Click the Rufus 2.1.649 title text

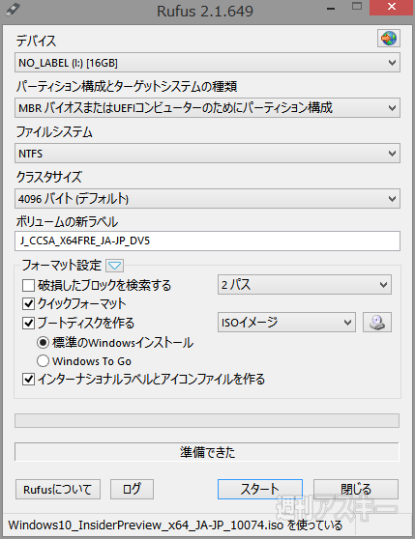(205, 12)
